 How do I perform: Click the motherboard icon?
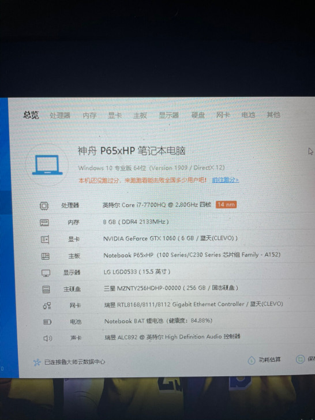(x=45, y=256)
